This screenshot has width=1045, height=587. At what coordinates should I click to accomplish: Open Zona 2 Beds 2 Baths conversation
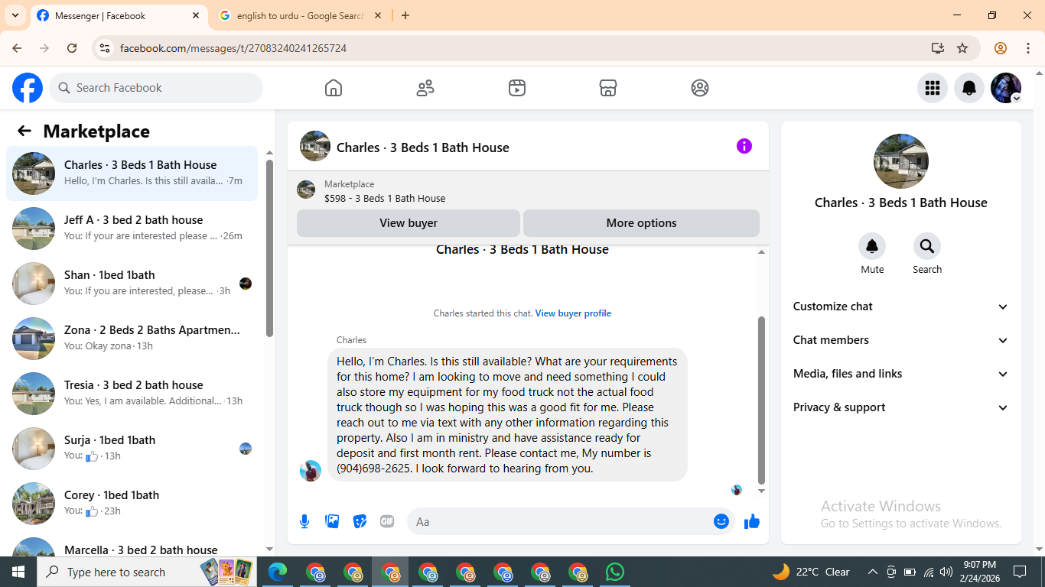pos(132,339)
